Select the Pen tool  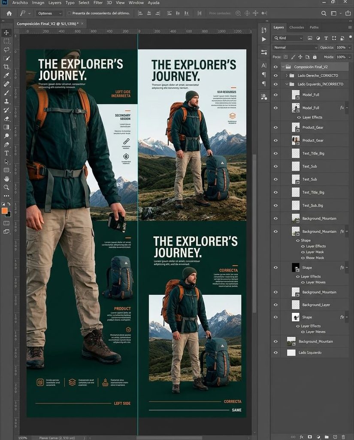pyautogui.click(x=6, y=144)
